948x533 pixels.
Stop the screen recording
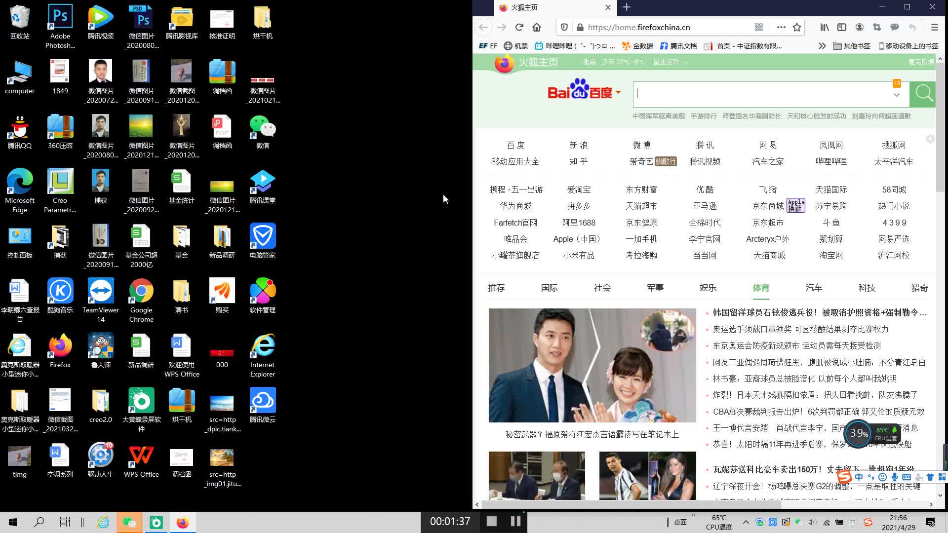click(x=491, y=521)
